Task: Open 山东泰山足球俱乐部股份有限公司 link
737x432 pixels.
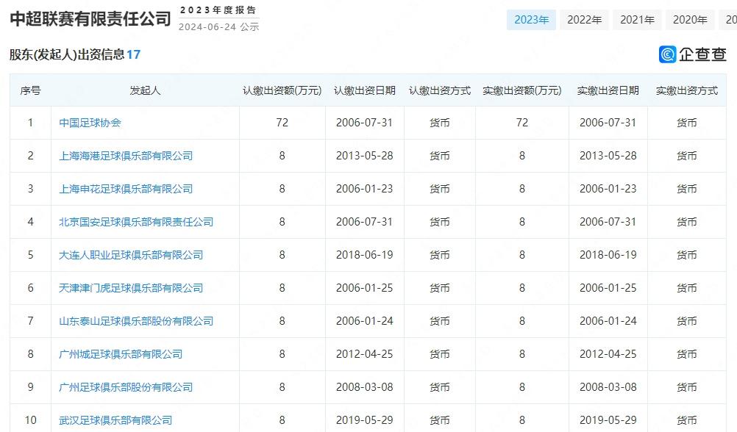Action: (x=136, y=321)
